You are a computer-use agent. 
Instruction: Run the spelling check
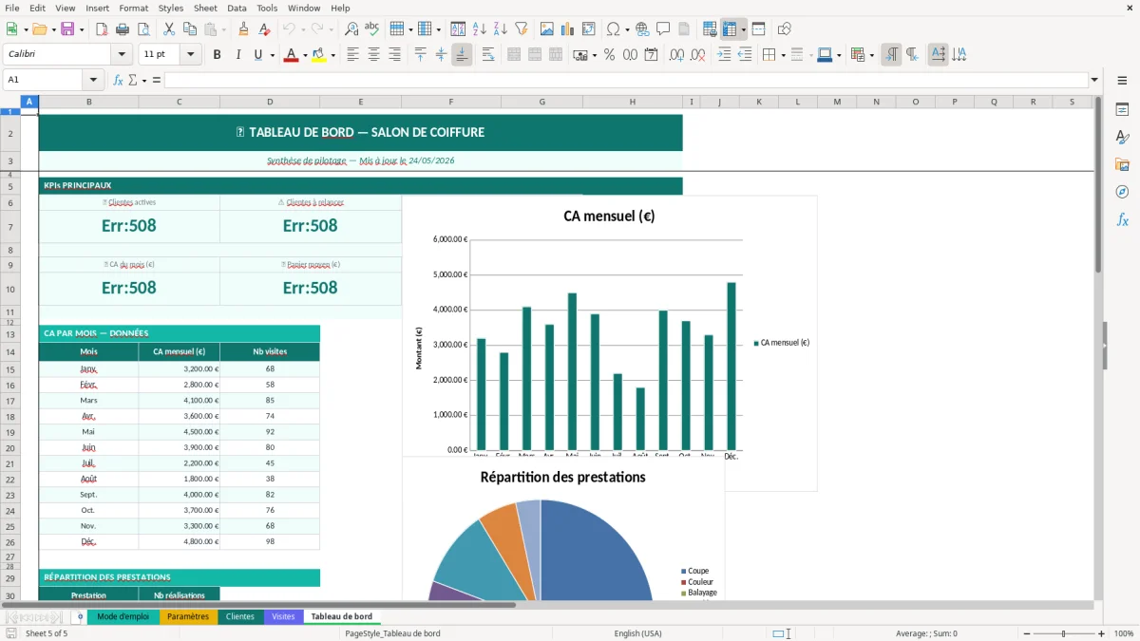click(372, 29)
